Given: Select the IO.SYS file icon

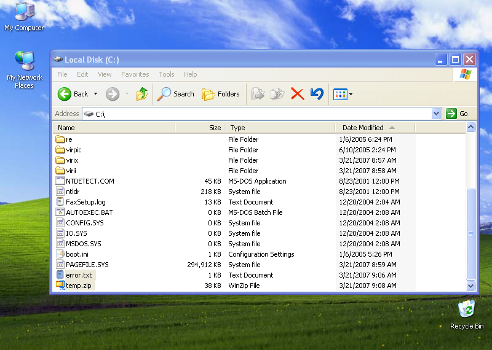Looking at the screenshot, I should point(60,233).
